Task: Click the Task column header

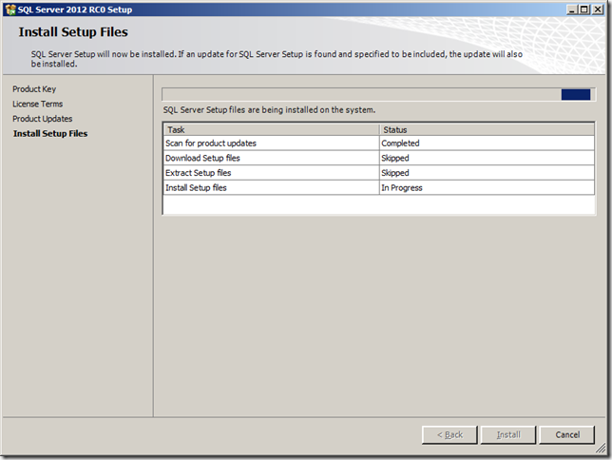Action: (271, 129)
